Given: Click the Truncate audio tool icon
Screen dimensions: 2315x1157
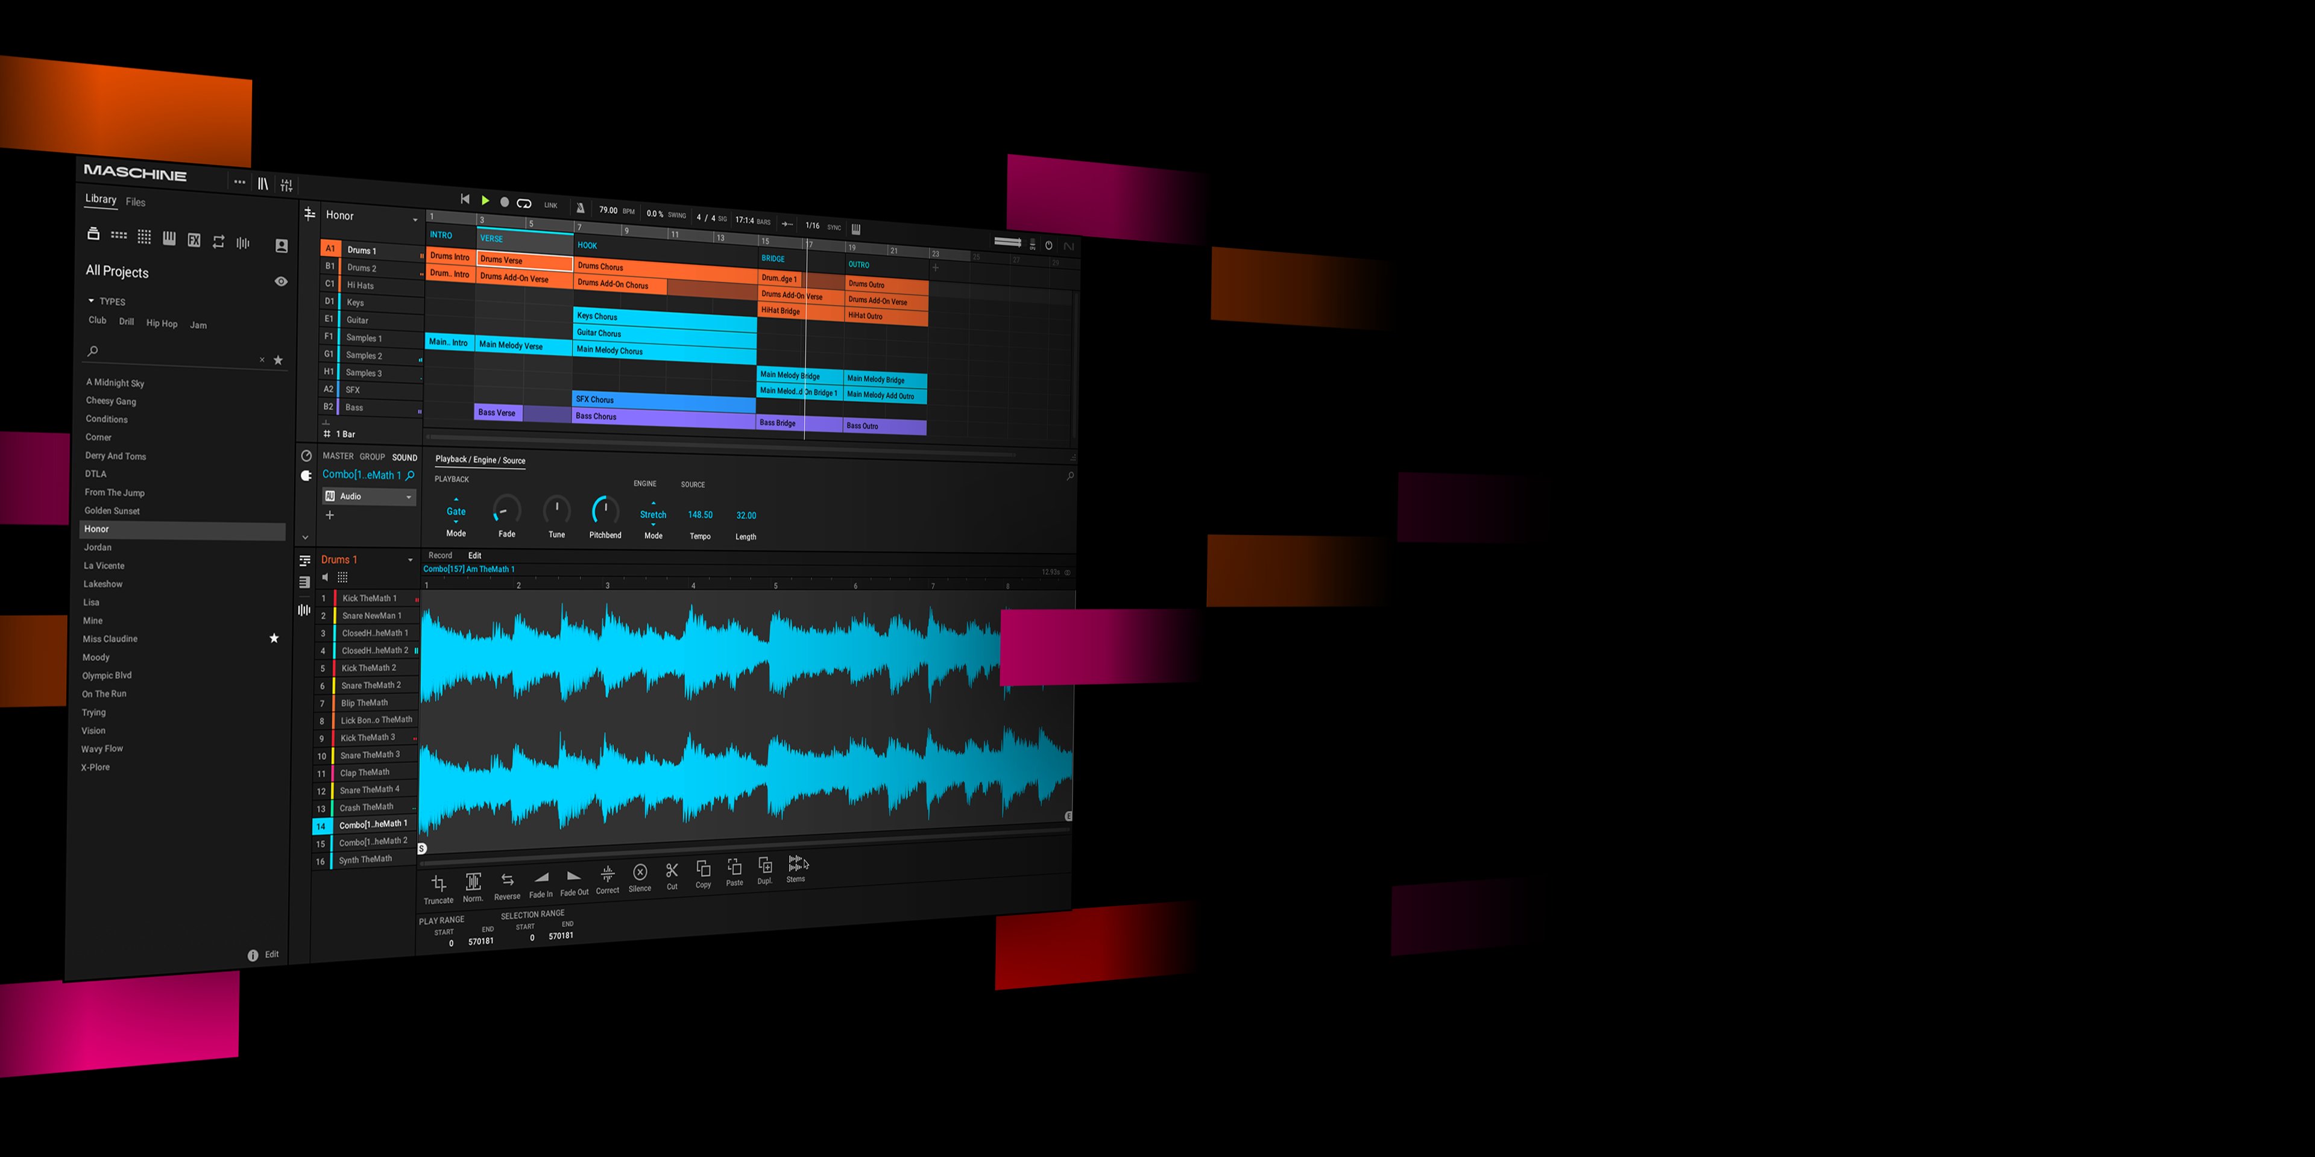Looking at the screenshot, I should 438,884.
